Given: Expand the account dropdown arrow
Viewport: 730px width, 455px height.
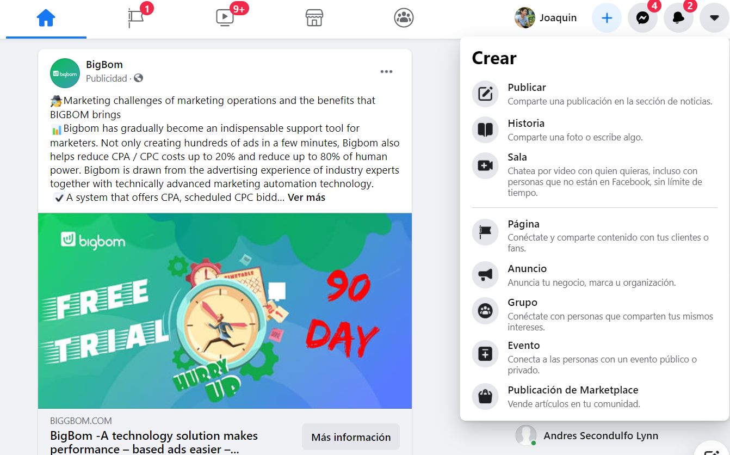Looking at the screenshot, I should coord(714,18).
